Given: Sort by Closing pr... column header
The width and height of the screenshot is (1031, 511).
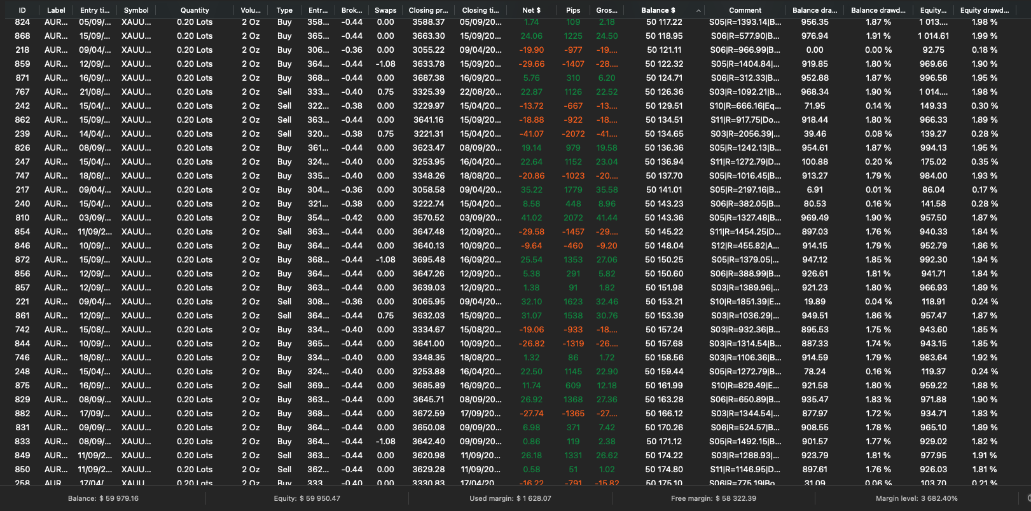Looking at the screenshot, I should pos(428,10).
